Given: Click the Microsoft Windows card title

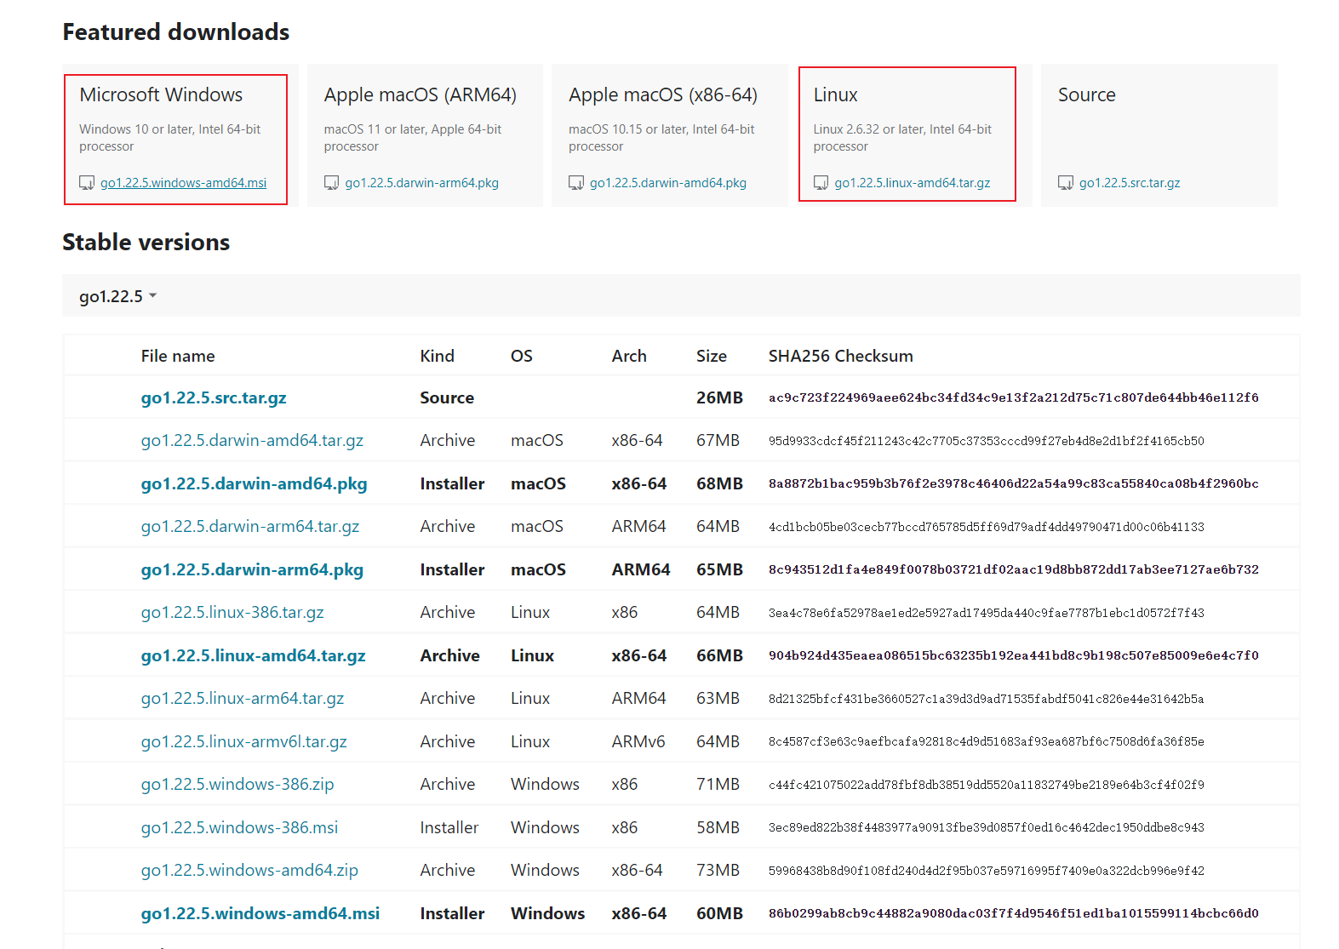Looking at the screenshot, I should tap(161, 94).
